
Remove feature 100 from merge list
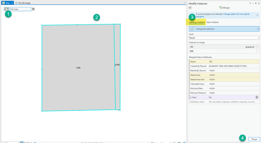click(x=257, y=47)
